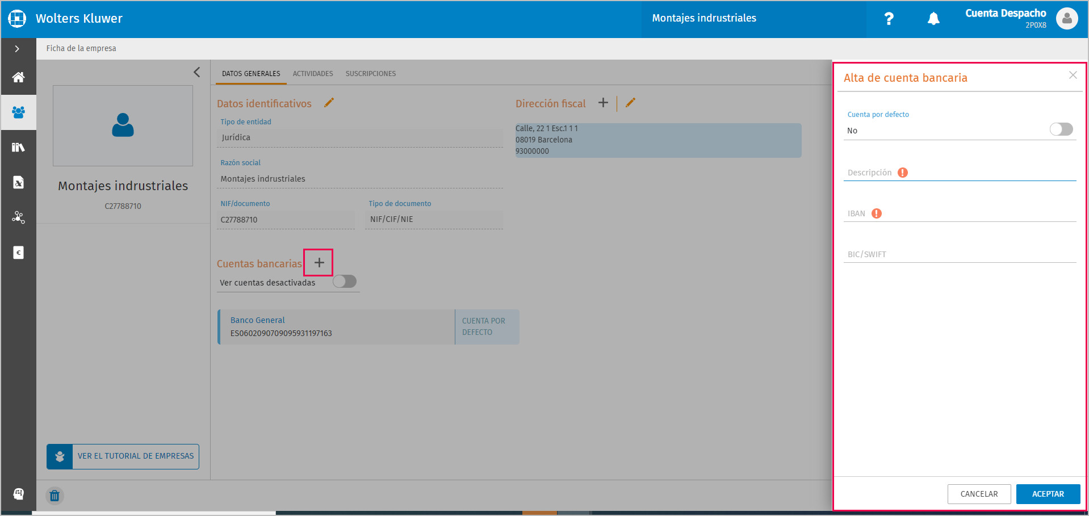Add a new Dirección fiscal with plus
Screen dimensions: 1089x516
click(x=603, y=103)
